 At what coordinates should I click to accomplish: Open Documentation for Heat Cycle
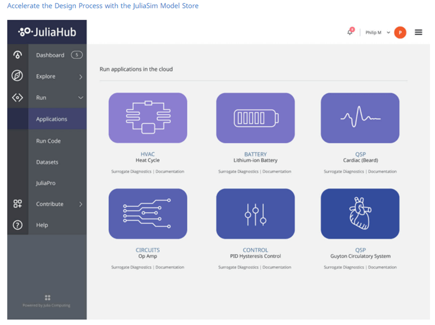coord(170,171)
